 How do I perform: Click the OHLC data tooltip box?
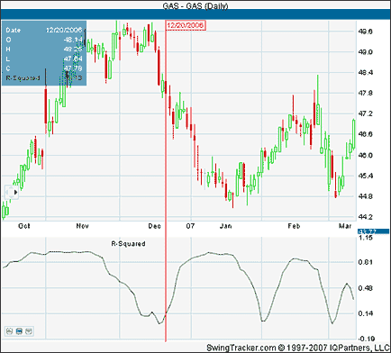44,53
